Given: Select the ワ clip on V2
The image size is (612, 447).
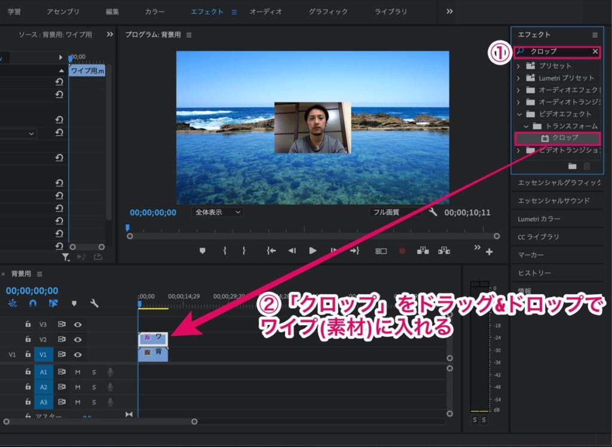Looking at the screenshot, I should (x=154, y=339).
